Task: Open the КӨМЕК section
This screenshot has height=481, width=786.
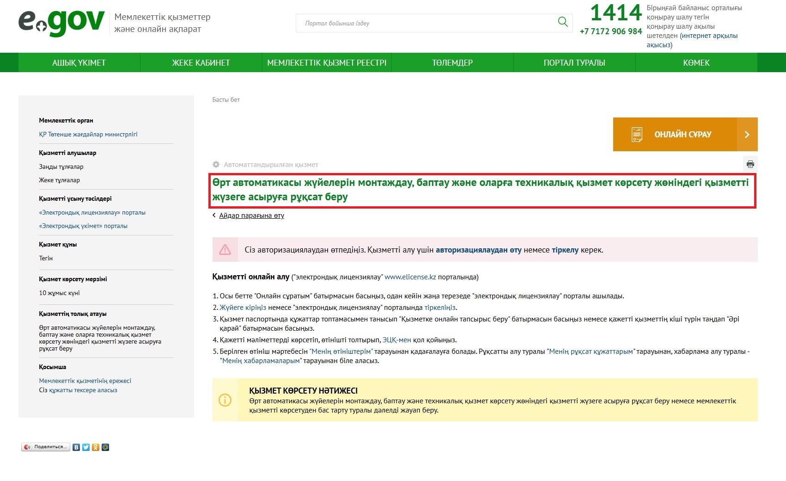Action: click(x=696, y=62)
